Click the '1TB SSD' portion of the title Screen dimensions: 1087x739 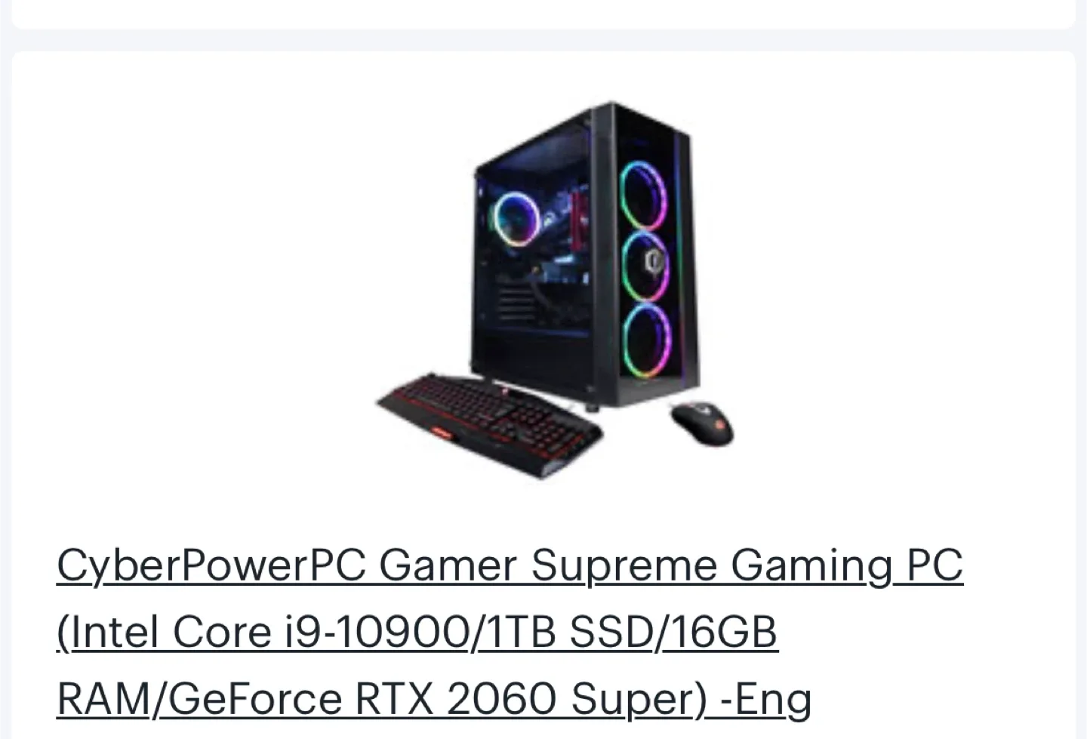tap(571, 632)
